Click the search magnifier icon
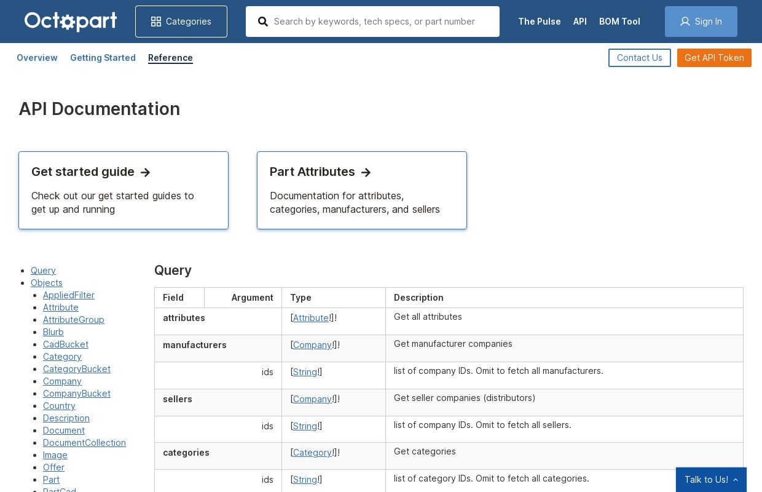762x492 pixels. [263, 22]
